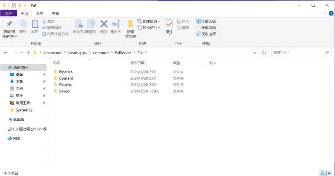Click the Back navigation arrow
The width and height of the screenshot is (335, 176).
coord(6,53)
